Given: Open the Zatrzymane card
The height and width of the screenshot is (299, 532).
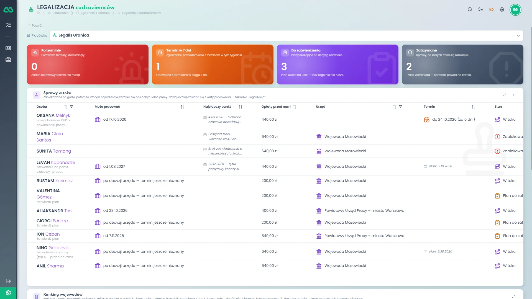Looking at the screenshot, I should click(462, 65).
